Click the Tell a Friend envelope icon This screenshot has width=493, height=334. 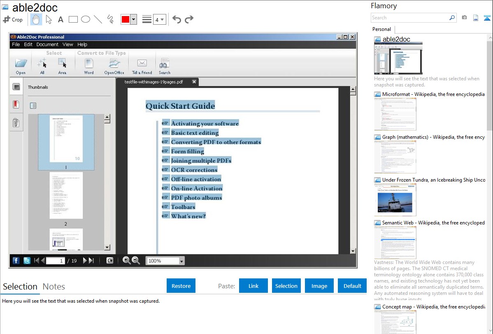coord(142,66)
